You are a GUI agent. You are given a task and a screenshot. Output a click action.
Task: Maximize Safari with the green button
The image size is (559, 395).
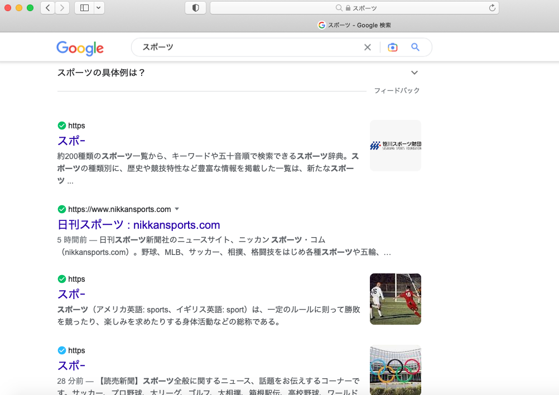[30, 8]
